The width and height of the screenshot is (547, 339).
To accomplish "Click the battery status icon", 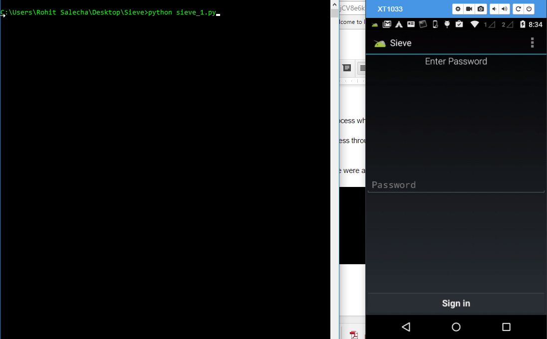I will 523,24.
